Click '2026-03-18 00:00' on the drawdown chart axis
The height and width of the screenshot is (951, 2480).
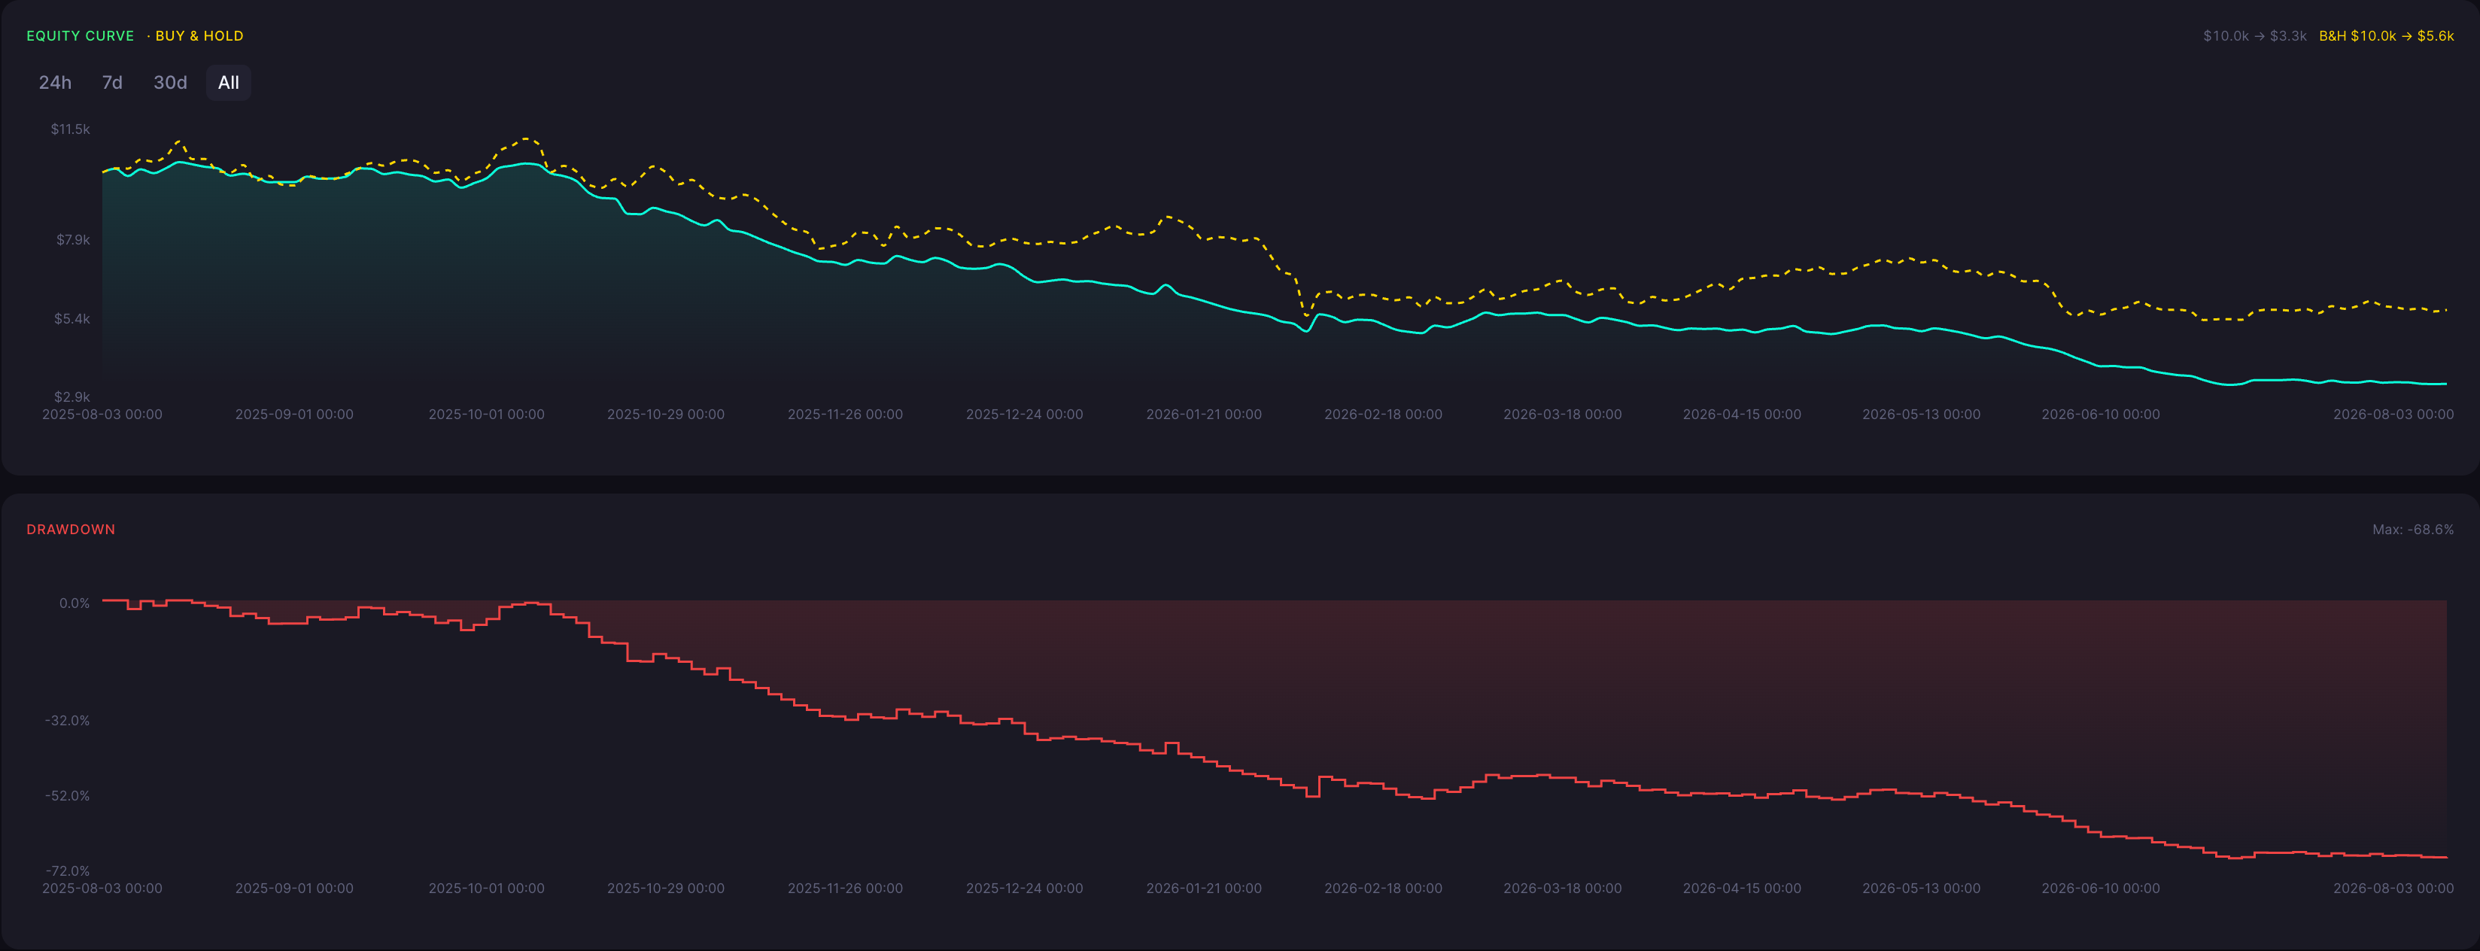pyautogui.click(x=1563, y=889)
